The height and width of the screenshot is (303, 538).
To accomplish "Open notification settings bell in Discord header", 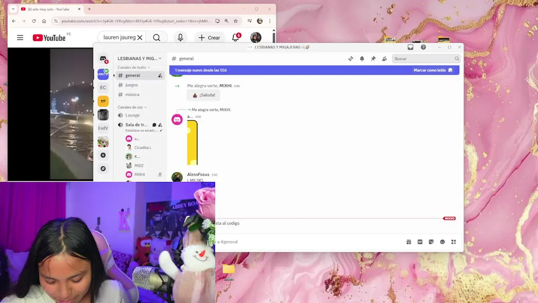I will pos(362,58).
